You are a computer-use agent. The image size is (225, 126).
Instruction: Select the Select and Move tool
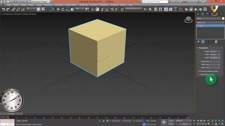click(58, 9)
